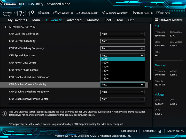Screen dimensions: 186x139
Task: Switch to EzMode(F7)
Action: tap(152, 131)
